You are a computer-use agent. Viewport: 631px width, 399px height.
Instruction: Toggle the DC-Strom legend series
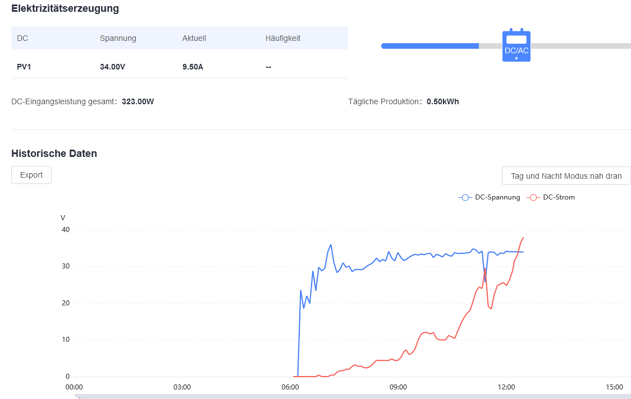(559, 197)
